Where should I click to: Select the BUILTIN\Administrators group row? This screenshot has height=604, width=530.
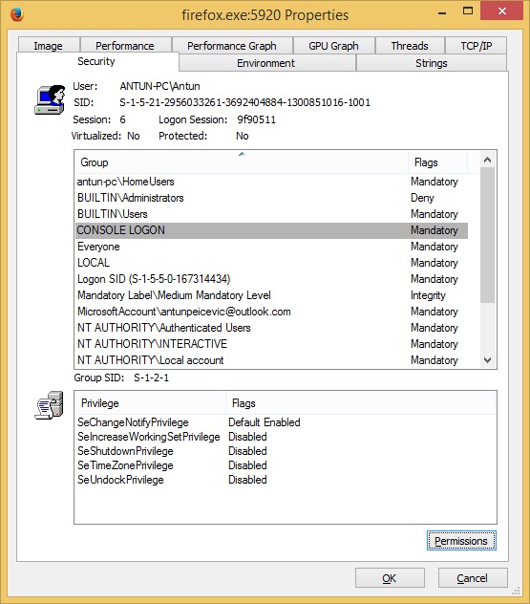[271, 198]
